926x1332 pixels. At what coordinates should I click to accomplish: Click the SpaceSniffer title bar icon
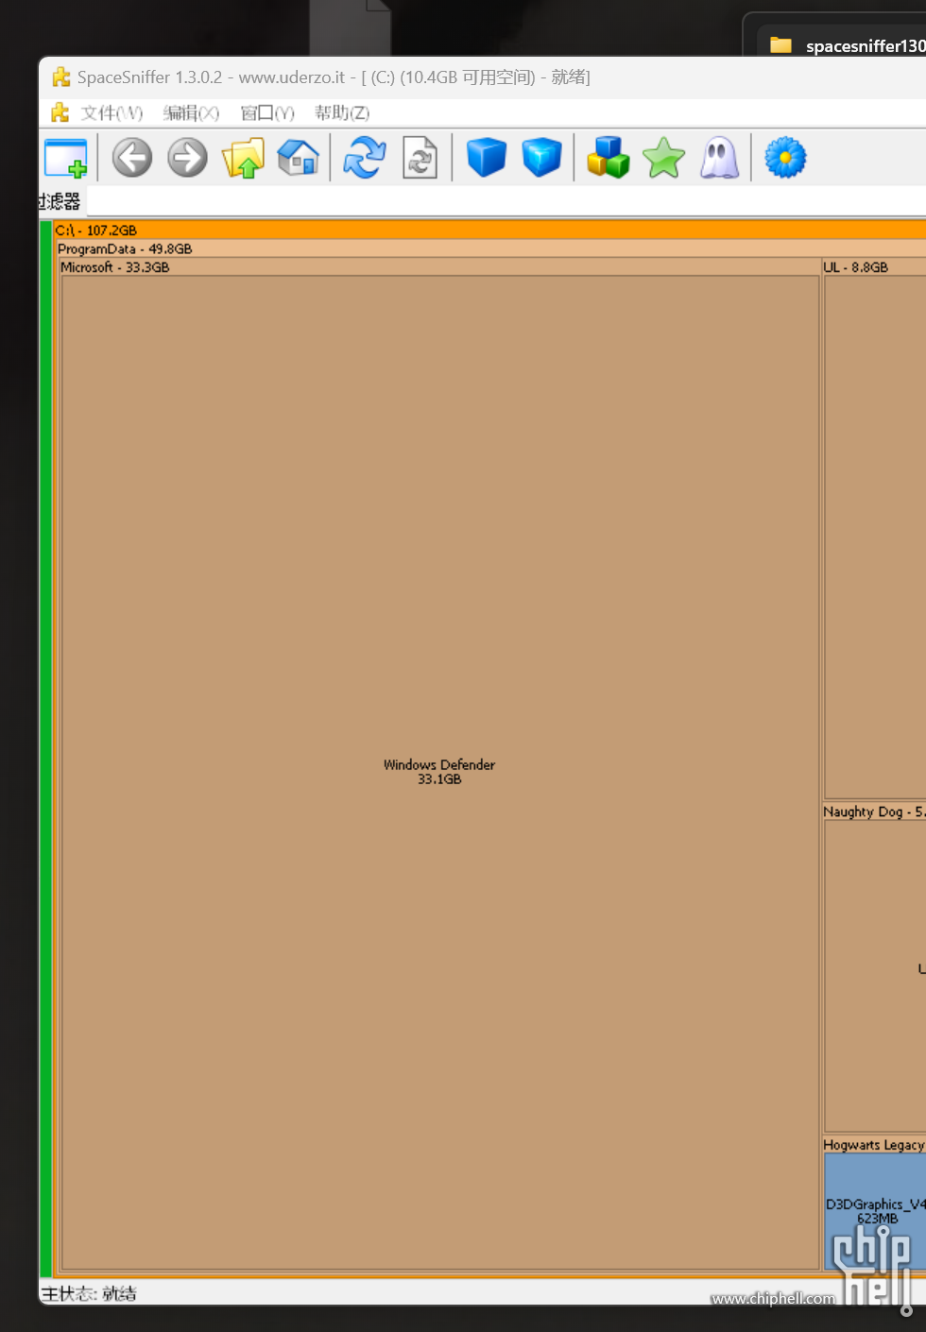tap(61, 77)
